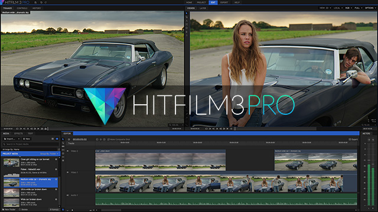The width and height of the screenshot is (378, 212).
Task: Toggle visibility of the Video 2 track
Action: coord(67,151)
